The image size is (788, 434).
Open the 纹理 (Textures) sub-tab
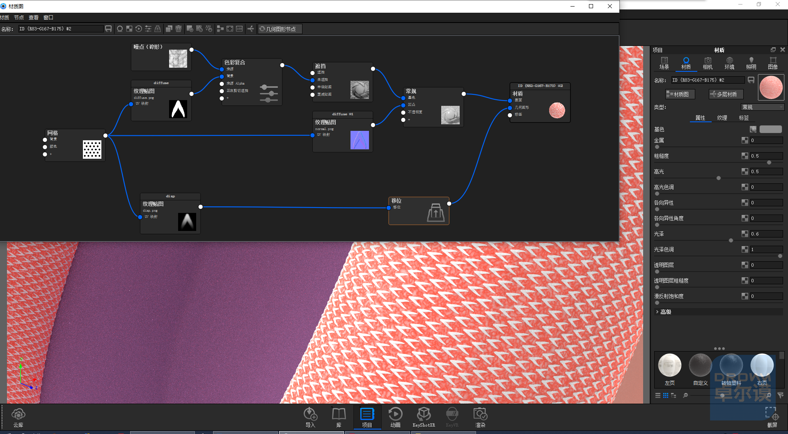[x=722, y=118]
